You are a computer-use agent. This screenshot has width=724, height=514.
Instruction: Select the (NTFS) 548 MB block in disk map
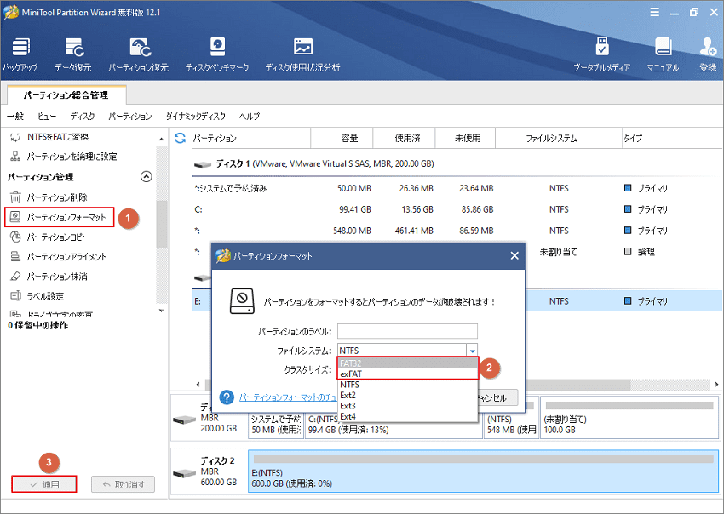click(511, 425)
